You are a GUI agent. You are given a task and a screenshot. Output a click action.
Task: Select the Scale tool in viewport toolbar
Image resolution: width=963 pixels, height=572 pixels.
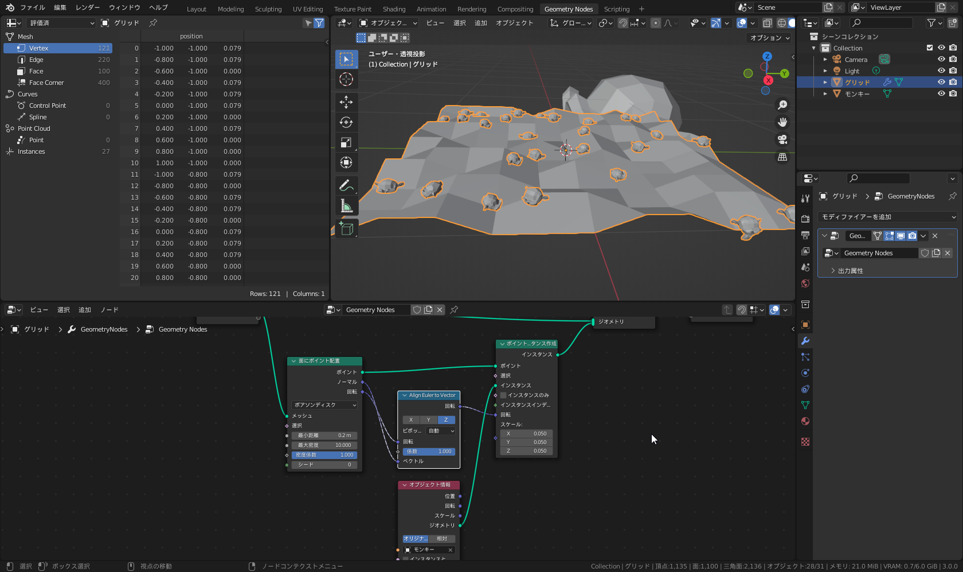346,142
